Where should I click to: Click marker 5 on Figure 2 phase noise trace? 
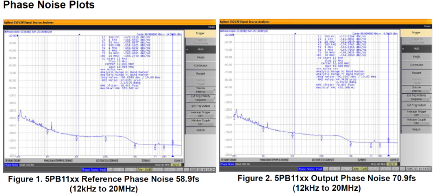[x=350, y=143]
